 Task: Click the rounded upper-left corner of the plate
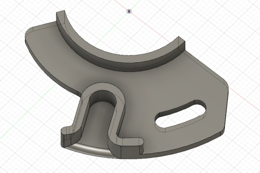(x=29, y=33)
